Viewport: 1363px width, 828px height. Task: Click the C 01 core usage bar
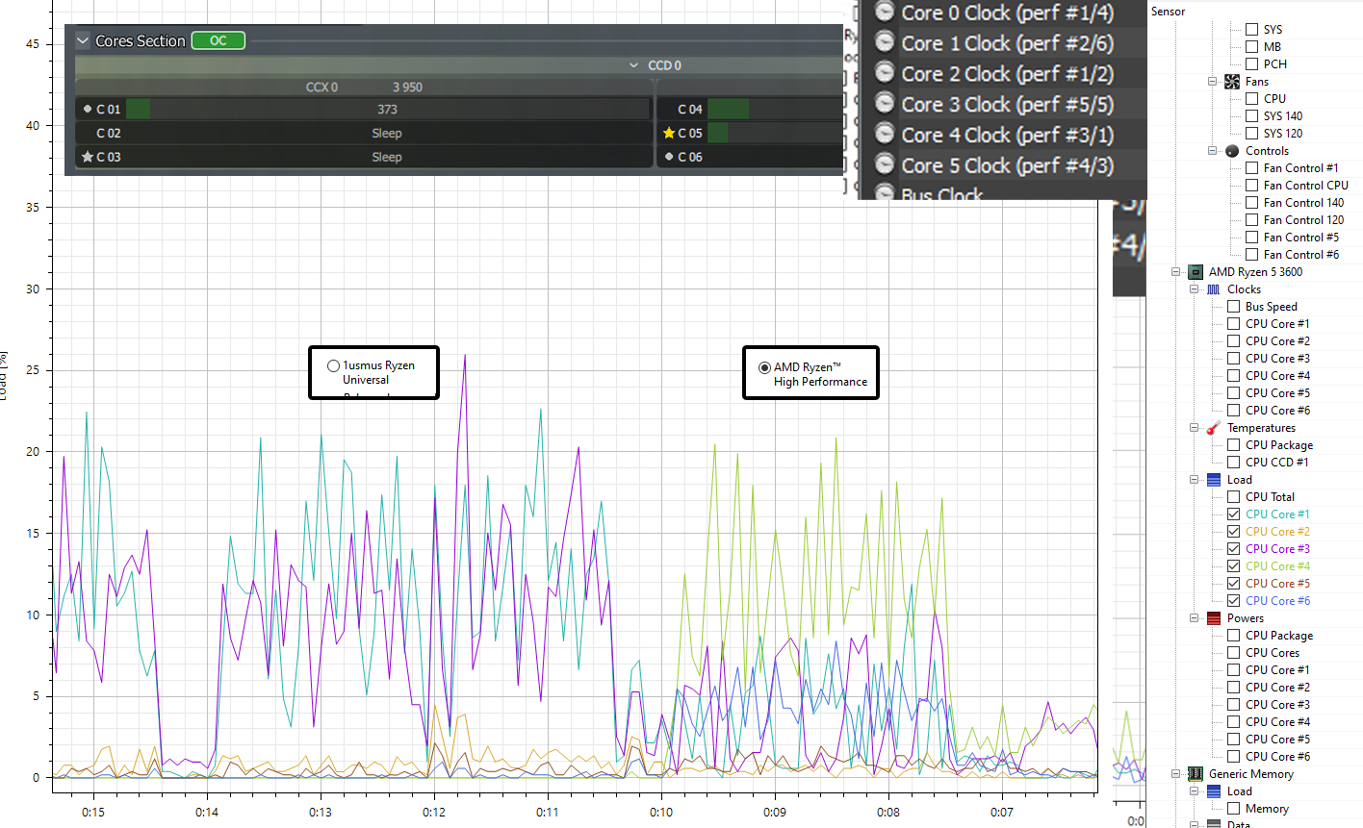[x=138, y=110]
